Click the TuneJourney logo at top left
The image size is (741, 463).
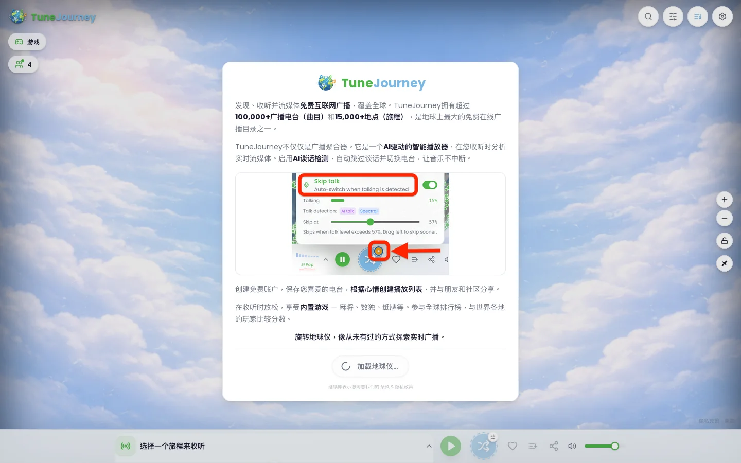pyautogui.click(x=53, y=17)
